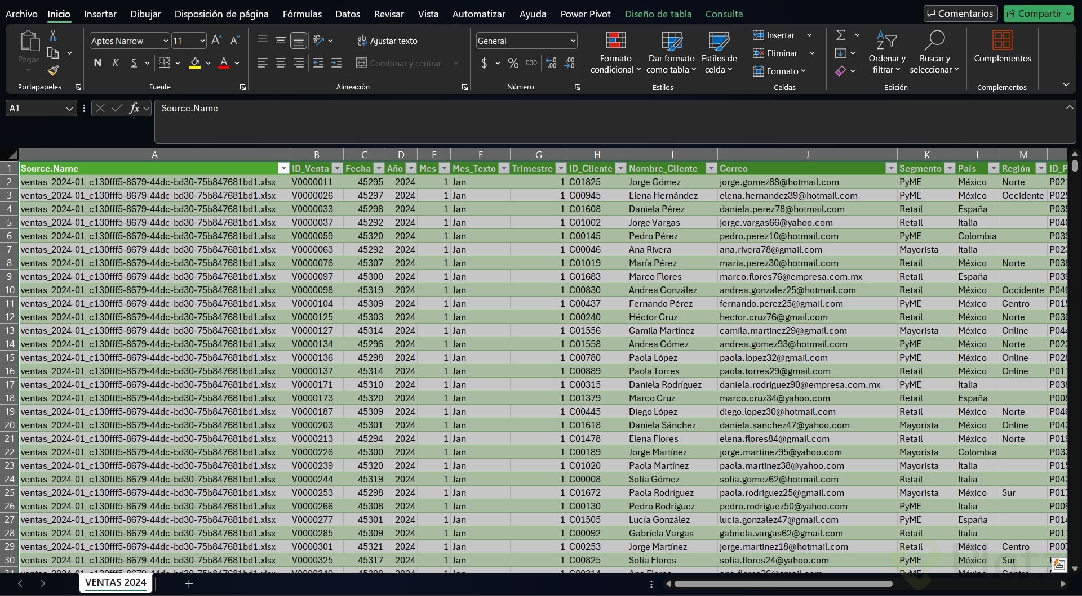Click the Format Painter brush icon
The image size is (1082, 596).
pyautogui.click(x=53, y=70)
